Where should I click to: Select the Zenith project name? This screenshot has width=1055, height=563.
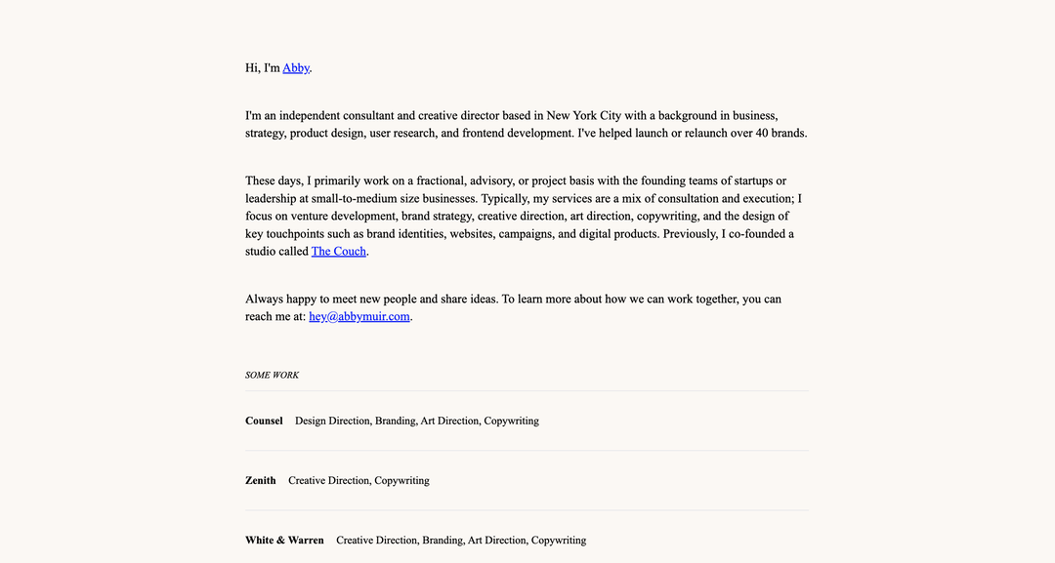click(x=261, y=480)
